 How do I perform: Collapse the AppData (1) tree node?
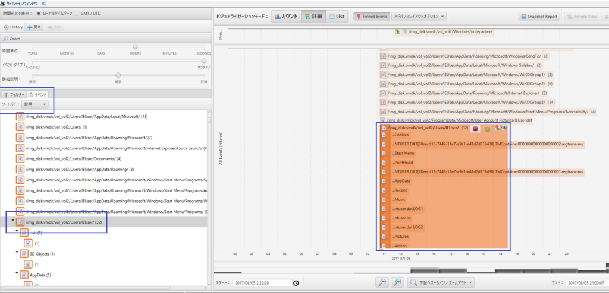pyautogui.click(x=17, y=273)
